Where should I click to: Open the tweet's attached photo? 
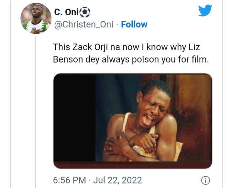[133, 121]
